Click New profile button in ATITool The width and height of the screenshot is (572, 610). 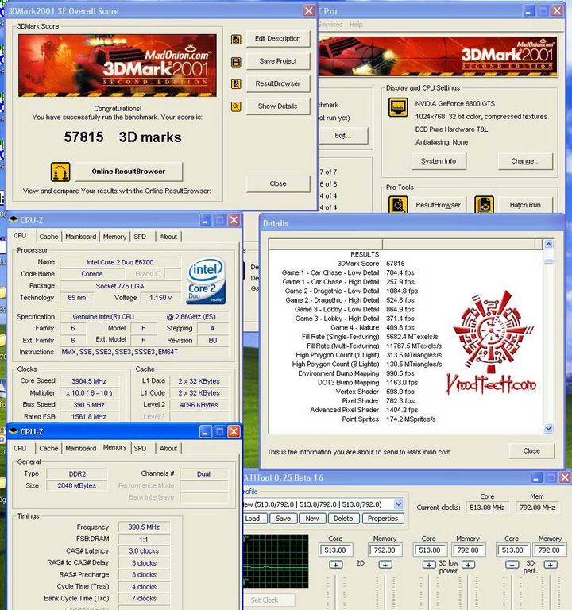coord(312,519)
